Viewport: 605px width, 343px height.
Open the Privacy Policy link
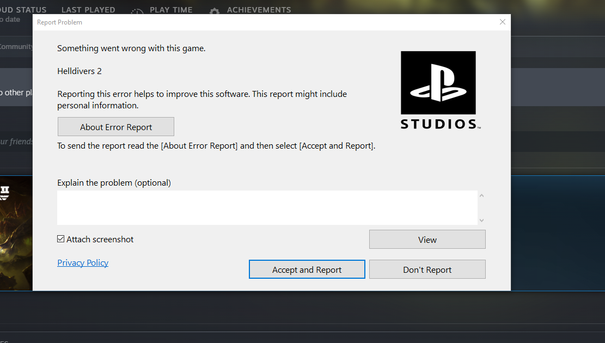[83, 263]
